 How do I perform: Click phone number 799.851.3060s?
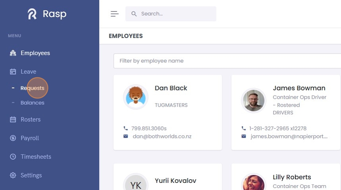tap(149, 128)
